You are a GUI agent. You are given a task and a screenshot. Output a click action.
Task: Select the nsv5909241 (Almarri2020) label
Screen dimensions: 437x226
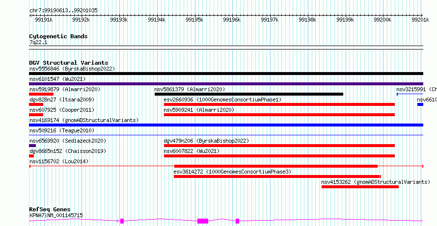199,110
